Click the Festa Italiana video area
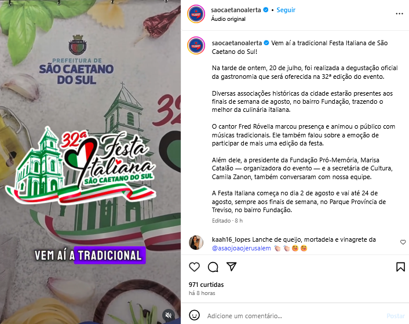The image size is (409, 324). [90, 162]
